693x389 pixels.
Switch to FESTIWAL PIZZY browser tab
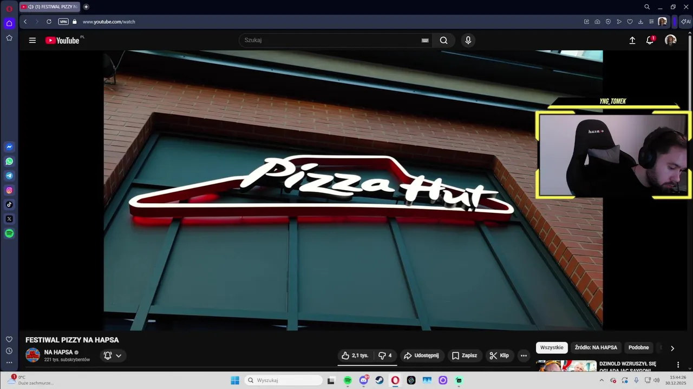50,7
